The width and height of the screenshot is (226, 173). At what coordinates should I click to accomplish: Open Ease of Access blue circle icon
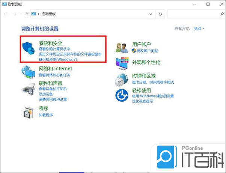[122, 95]
